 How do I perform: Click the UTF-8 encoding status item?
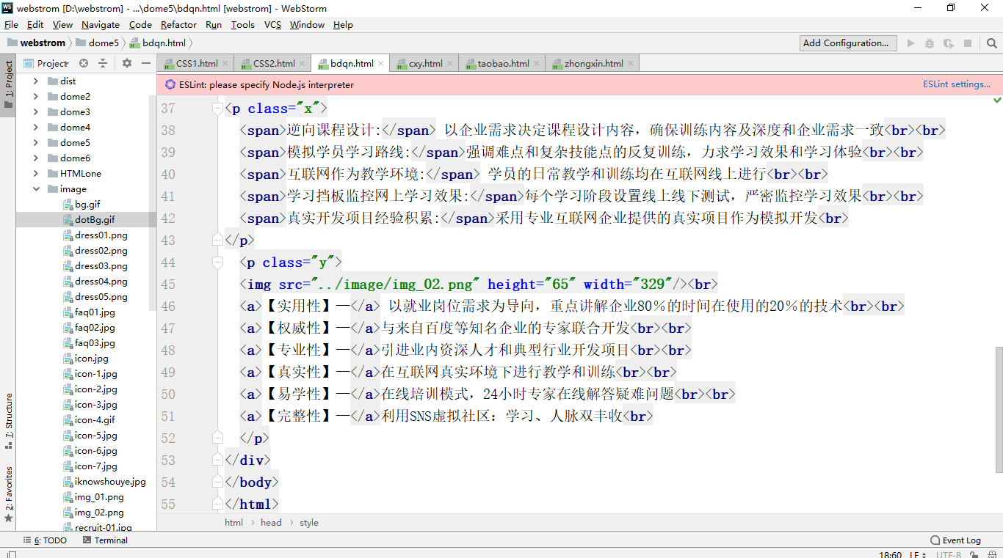click(949, 554)
